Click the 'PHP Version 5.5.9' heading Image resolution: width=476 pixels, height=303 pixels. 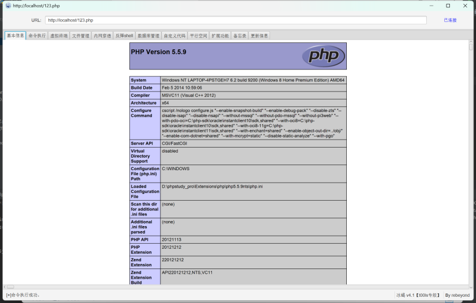tap(159, 52)
